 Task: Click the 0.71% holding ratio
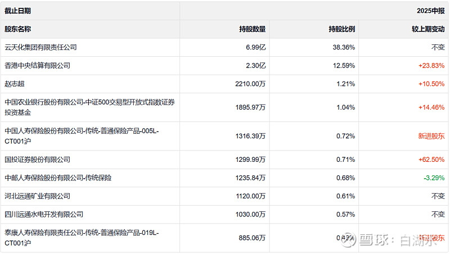(345, 160)
